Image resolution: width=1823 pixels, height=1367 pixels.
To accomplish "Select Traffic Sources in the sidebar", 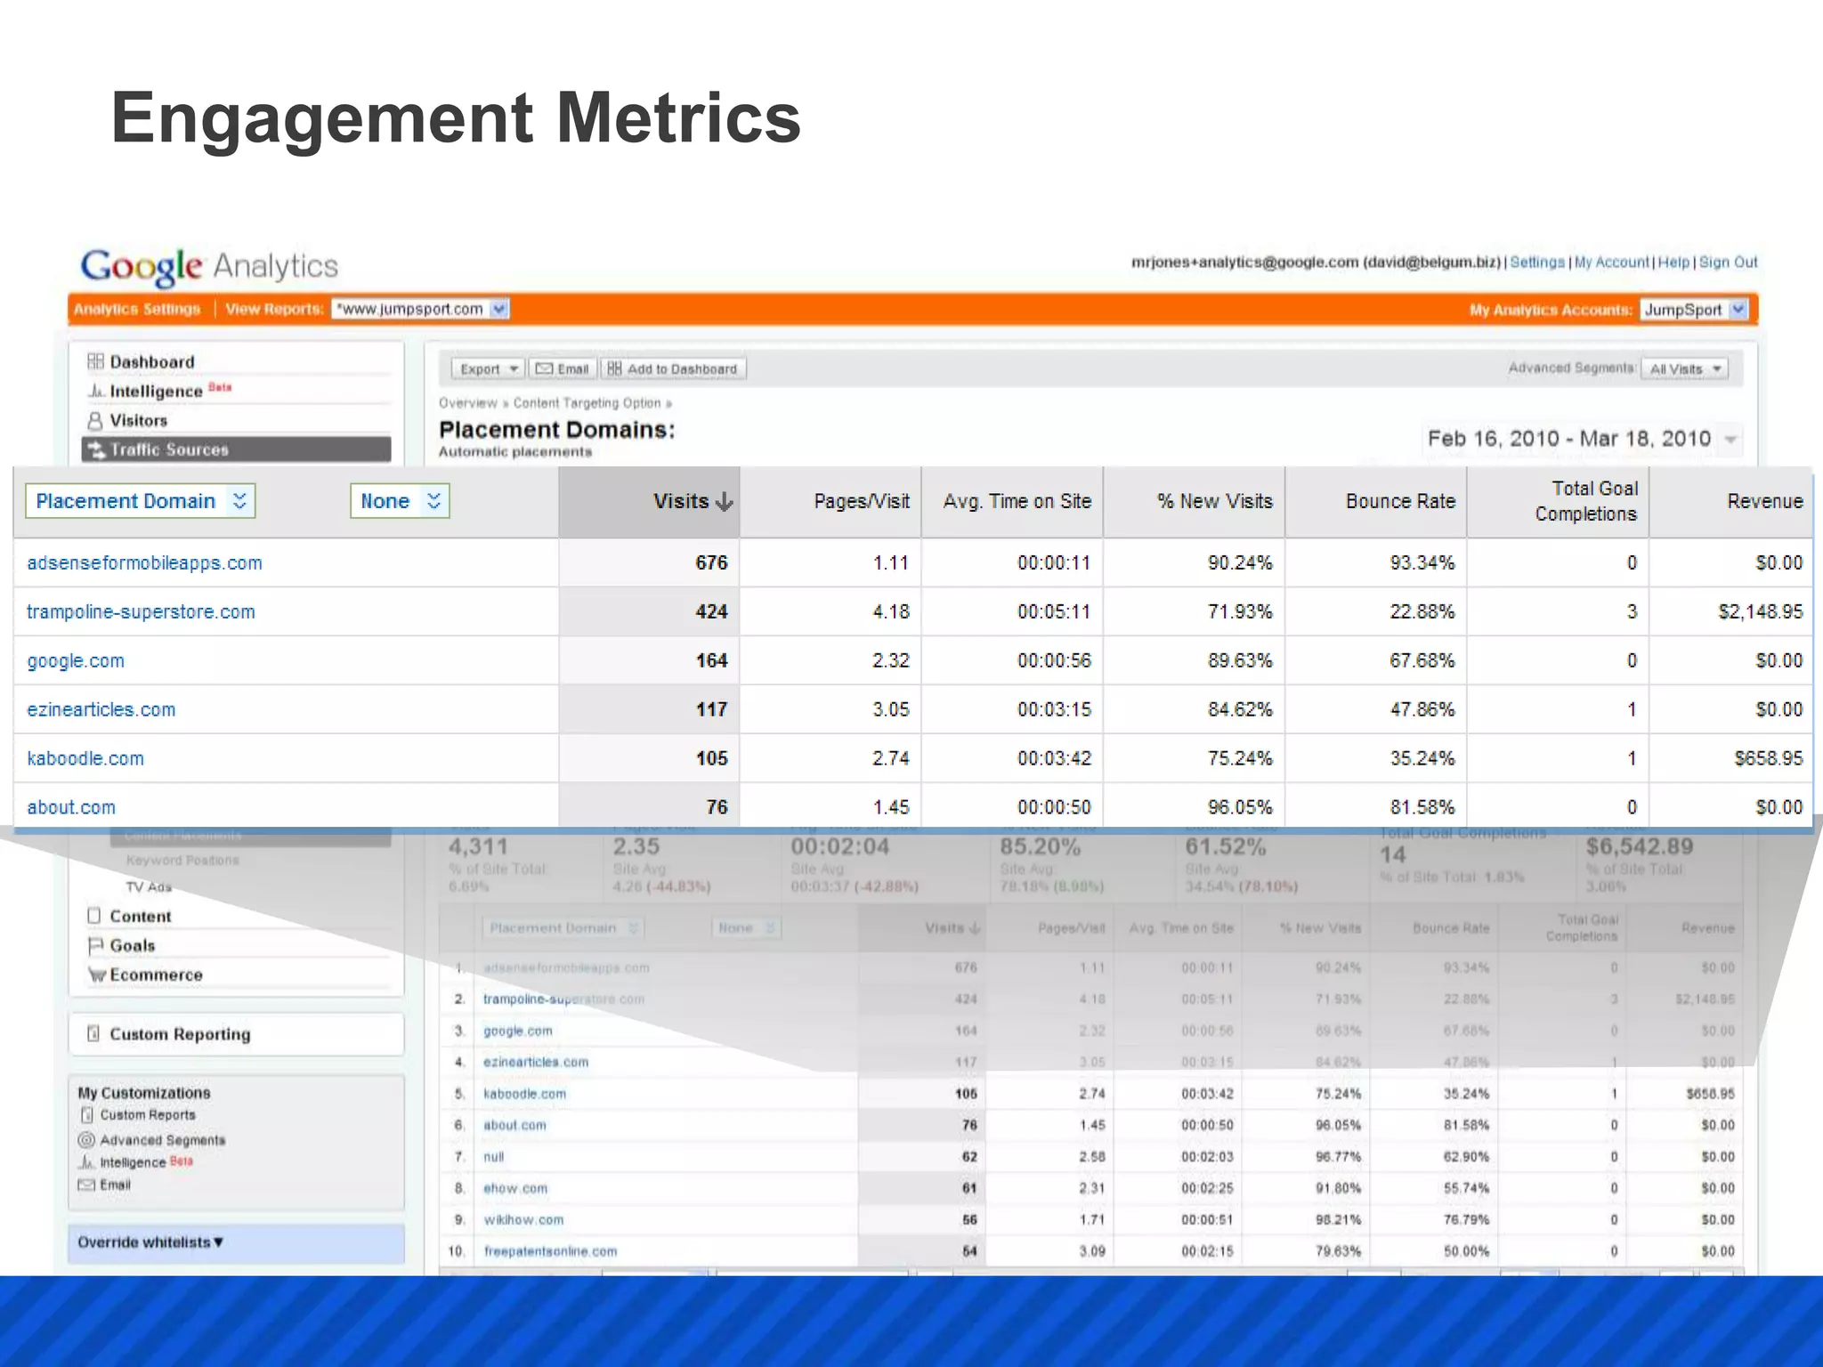I will click(x=236, y=449).
